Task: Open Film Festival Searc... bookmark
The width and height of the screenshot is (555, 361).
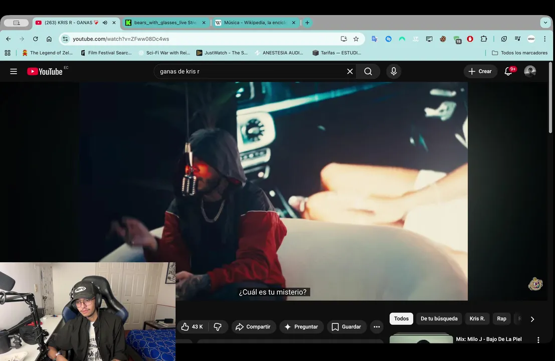Action: 106,53
